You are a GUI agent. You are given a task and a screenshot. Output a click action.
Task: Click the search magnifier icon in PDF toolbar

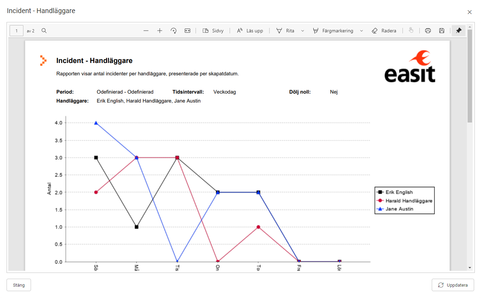(44, 31)
